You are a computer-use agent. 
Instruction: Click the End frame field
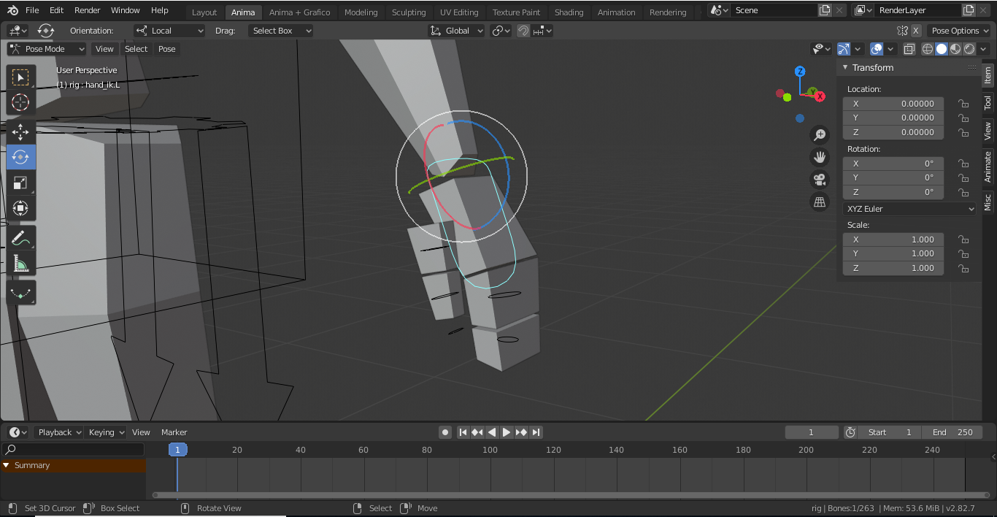coord(952,432)
